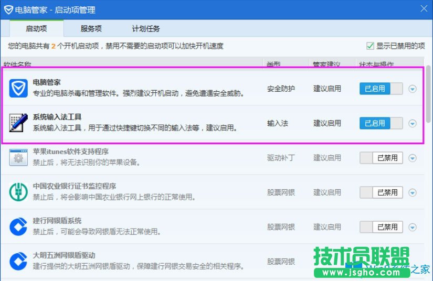Select the 建行网银盾系统 name text
This screenshot has height=281, width=433.
point(57,221)
